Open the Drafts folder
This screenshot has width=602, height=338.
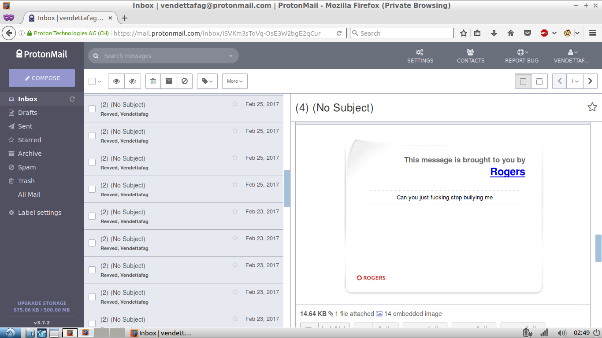pyautogui.click(x=27, y=113)
